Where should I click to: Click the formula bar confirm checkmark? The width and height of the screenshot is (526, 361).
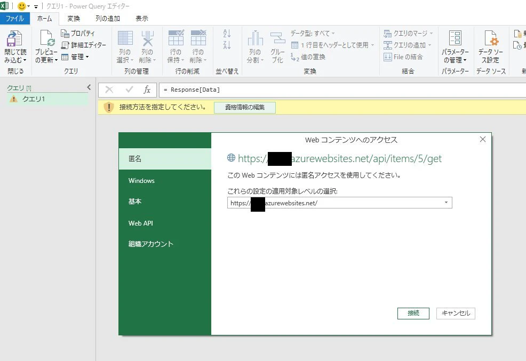[129, 90]
